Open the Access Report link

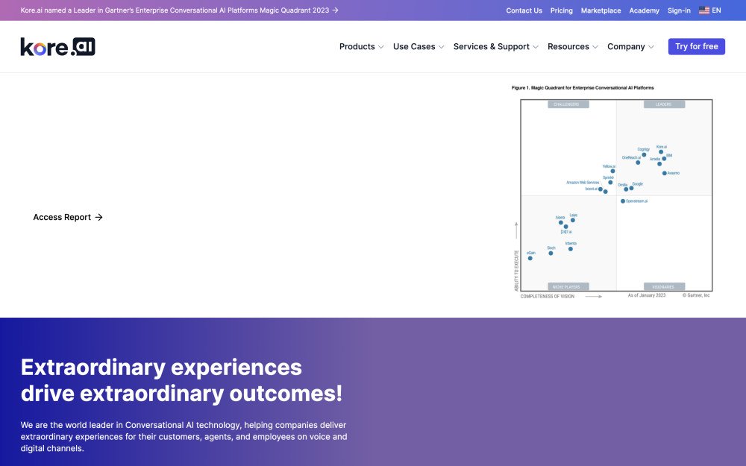[x=62, y=218]
